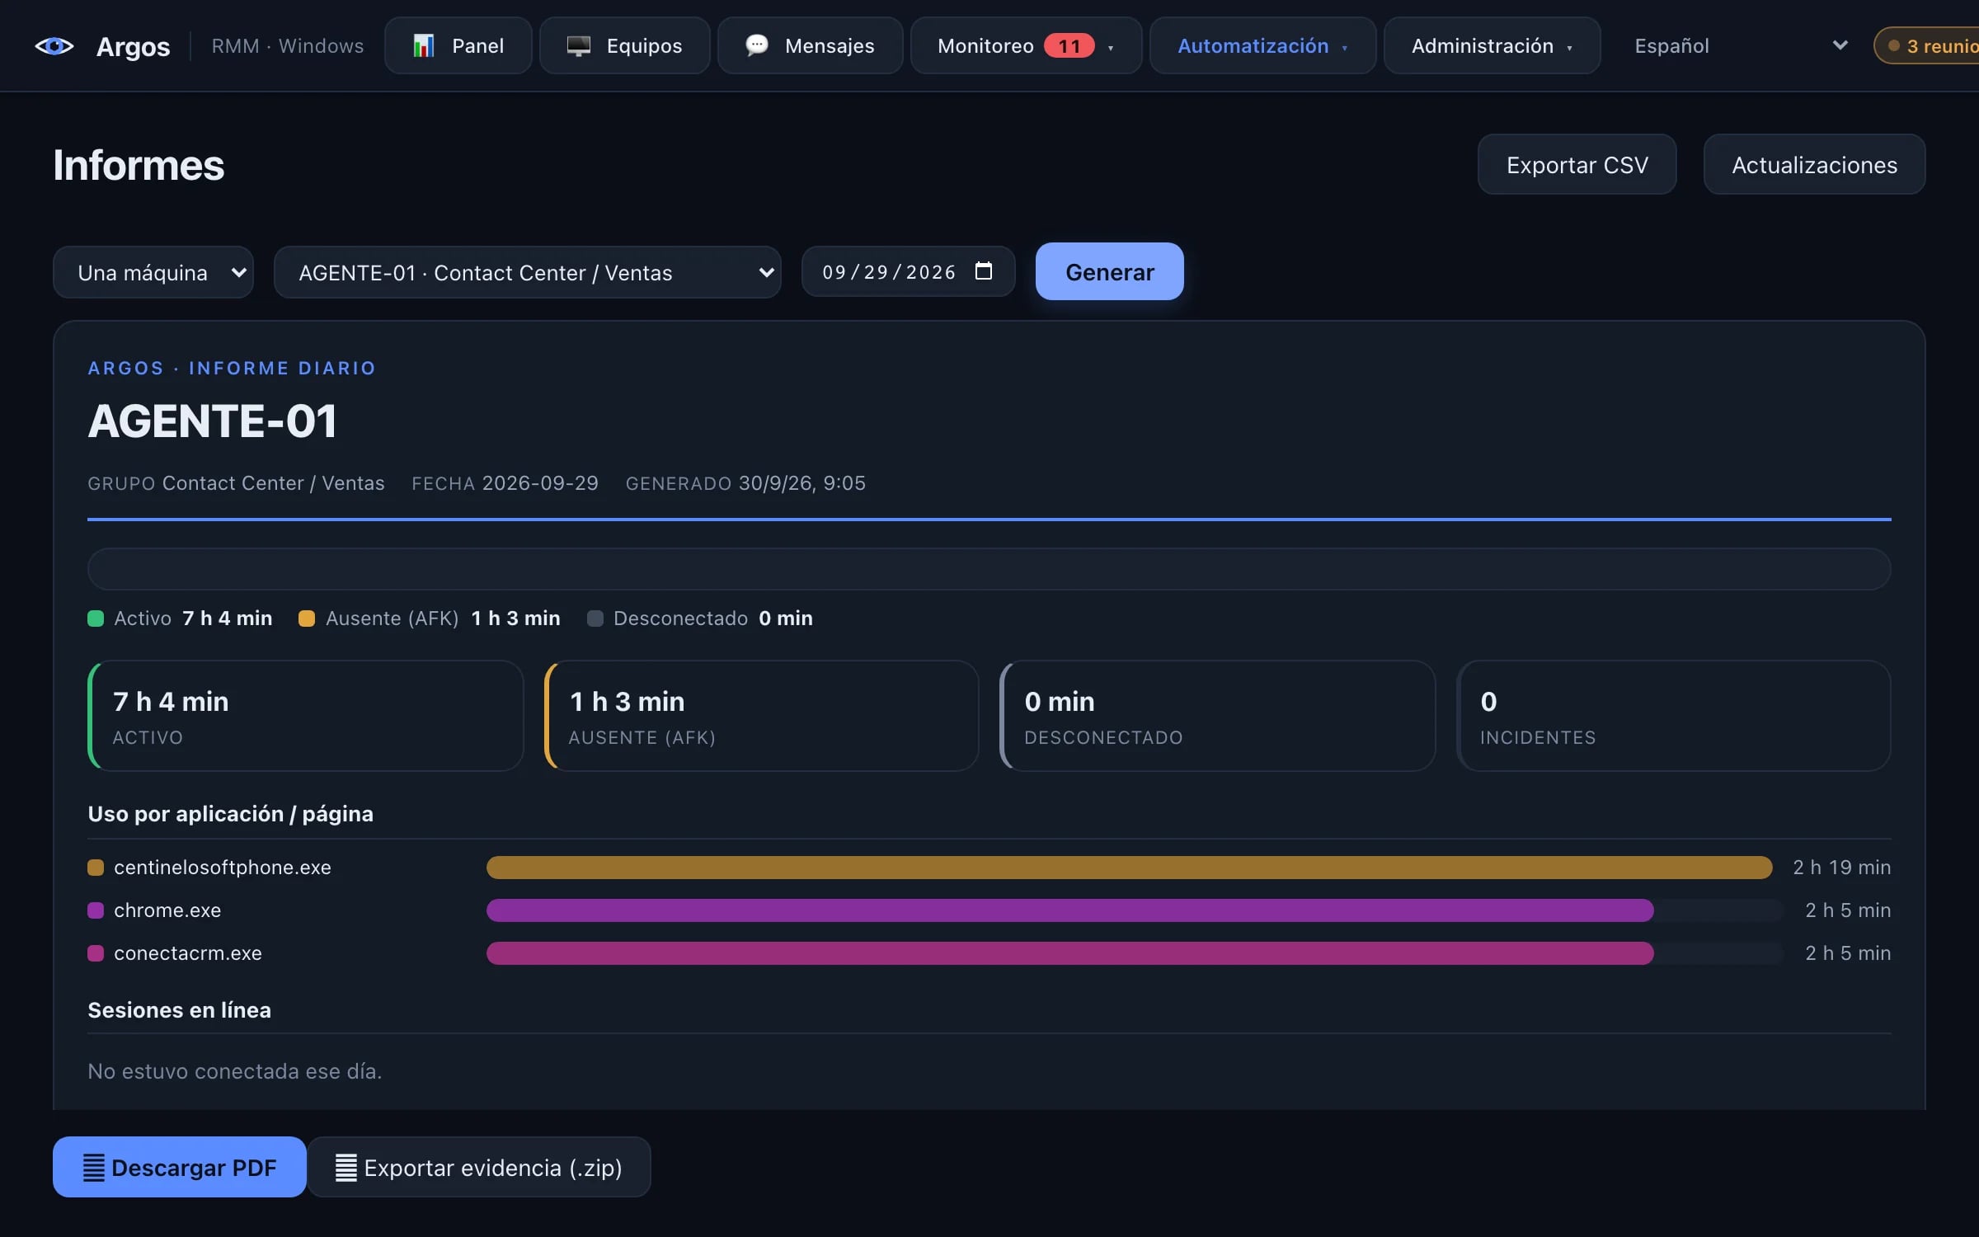1979x1237 pixels.
Task: Click the document icon on Descargar PDF
Action: [x=94, y=1167]
